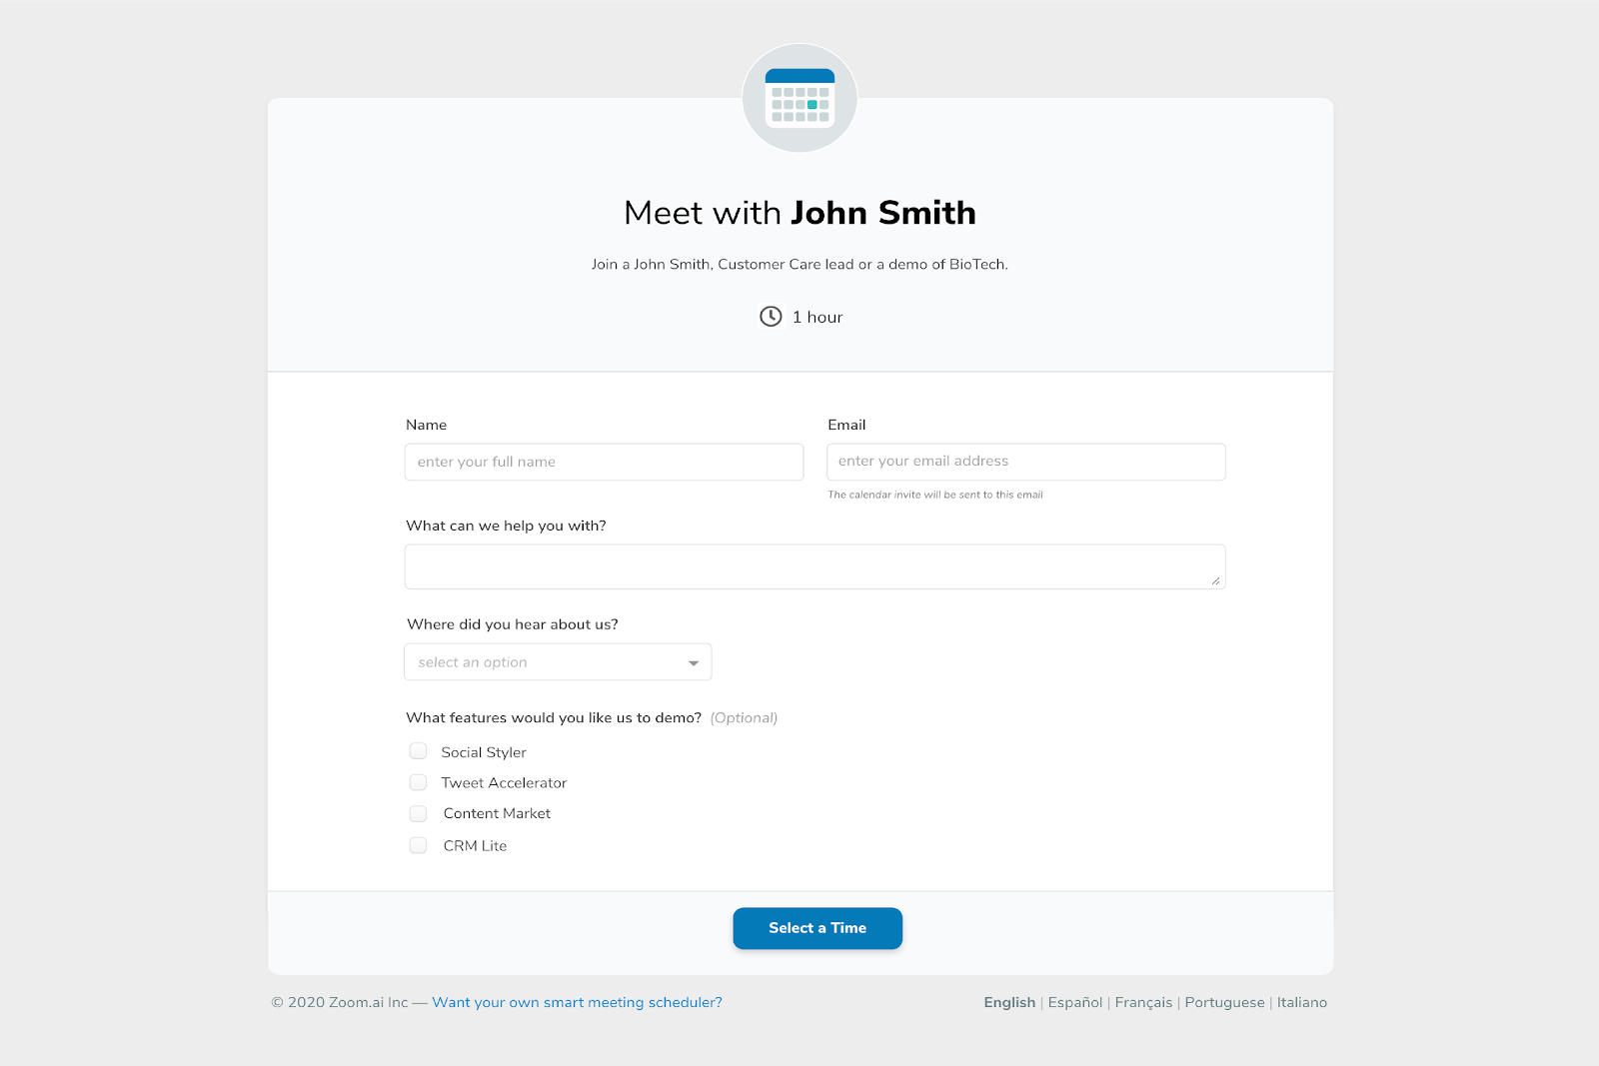Image resolution: width=1599 pixels, height=1066 pixels.
Task: Select English language option
Action: pos(1009,1002)
